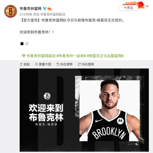This screenshot has height=153, width=153.
Task: Expand the post options chevron
Action: click(x=147, y=6)
